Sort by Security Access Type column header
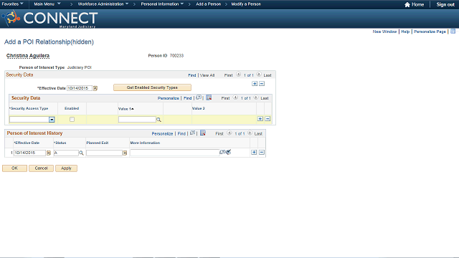 point(29,108)
